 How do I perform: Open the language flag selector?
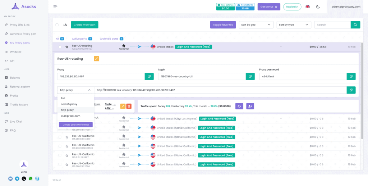click(x=308, y=7)
